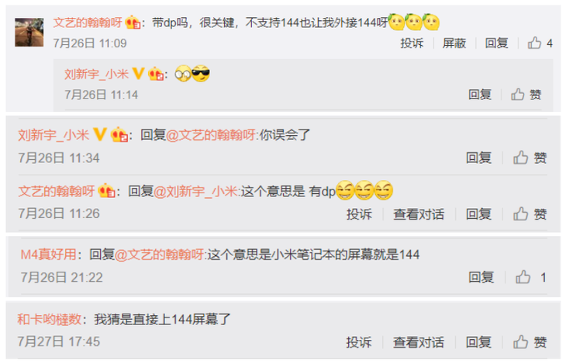
Task: Visit M4真好用 user profile
Action: point(48,255)
